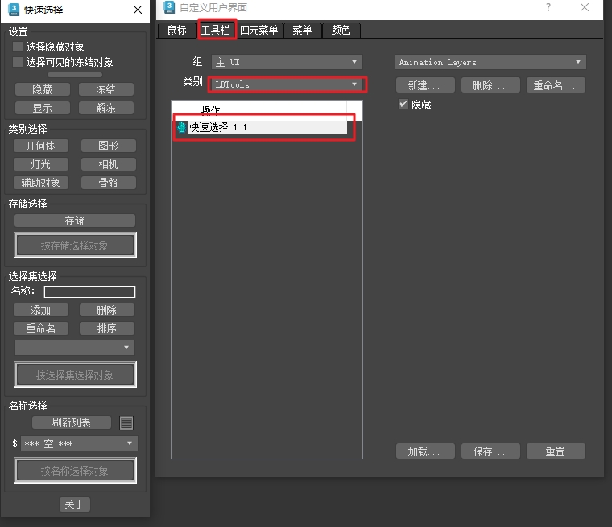Click the 刷新列表 button
612x527 pixels.
[x=72, y=422]
